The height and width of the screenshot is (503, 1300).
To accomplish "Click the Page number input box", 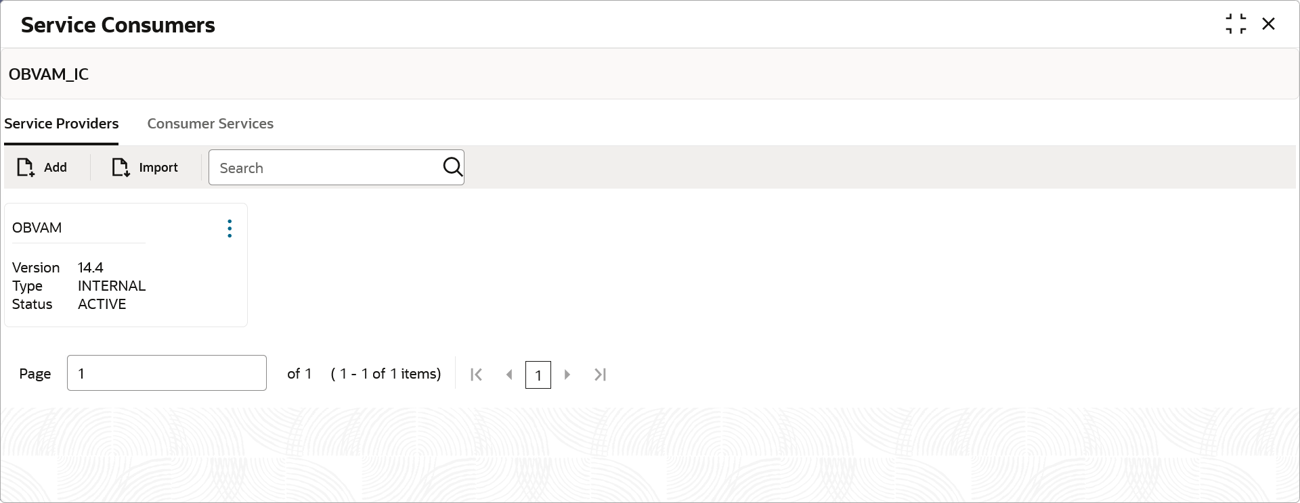I will pos(167,373).
